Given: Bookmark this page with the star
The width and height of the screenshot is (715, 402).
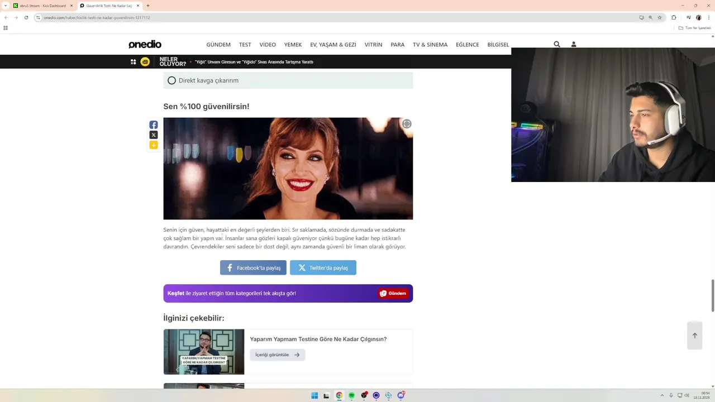Looking at the screenshot, I should [660, 17].
